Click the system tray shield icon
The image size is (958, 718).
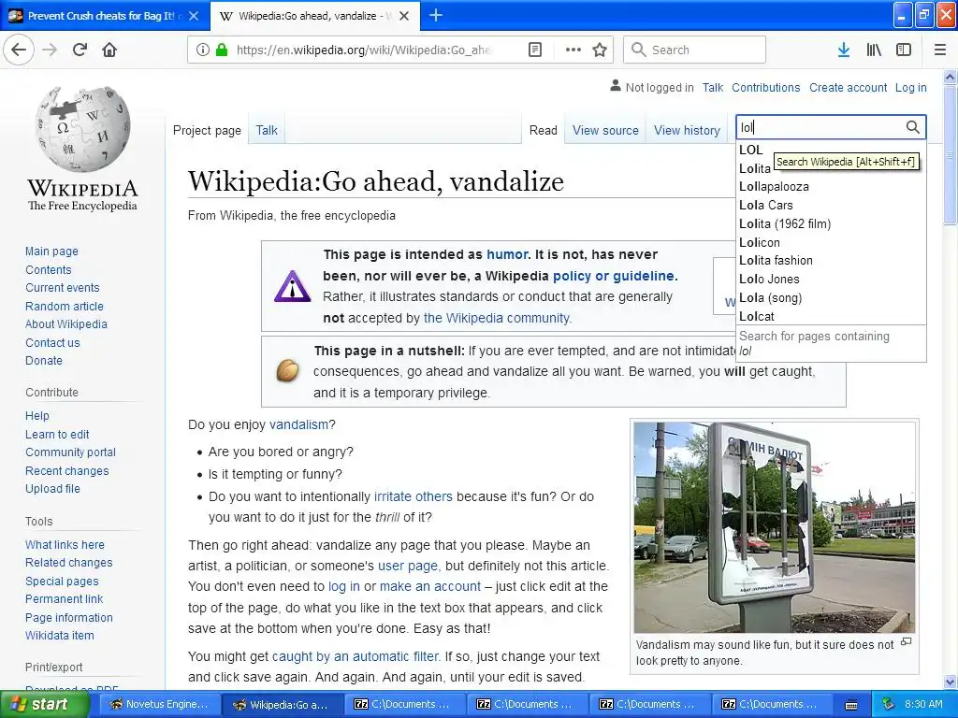(x=889, y=704)
